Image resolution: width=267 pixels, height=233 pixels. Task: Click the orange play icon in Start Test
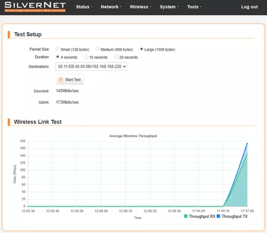(x=61, y=80)
